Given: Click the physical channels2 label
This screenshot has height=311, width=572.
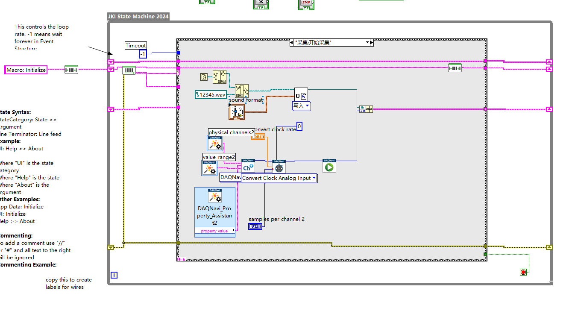Looking at the screenshot, I should tap(231, 132).
